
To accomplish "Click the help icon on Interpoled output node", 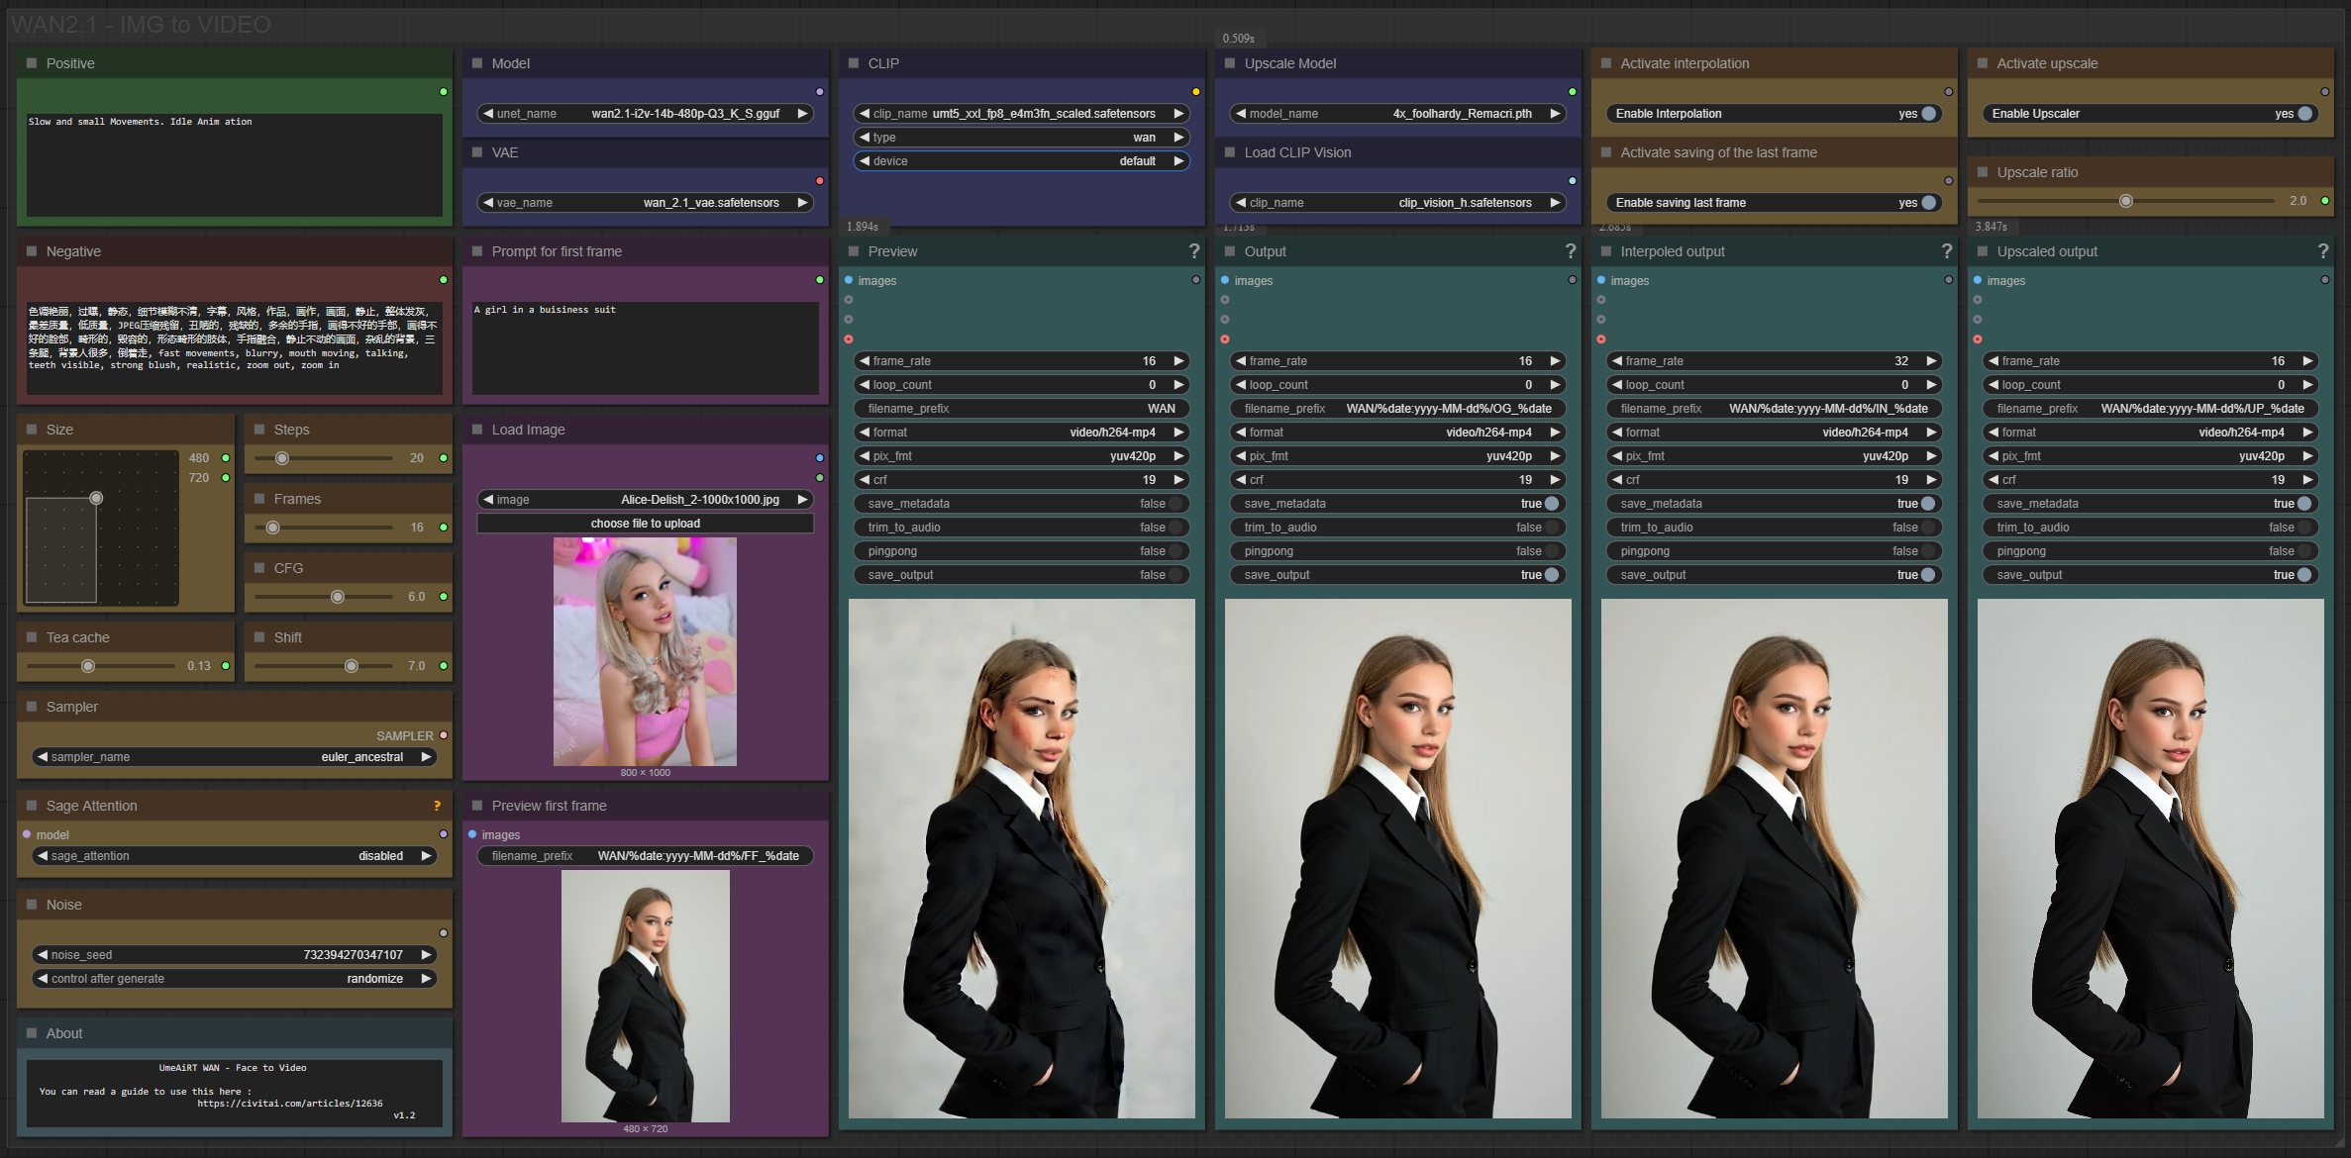I will click(1946, 251).
